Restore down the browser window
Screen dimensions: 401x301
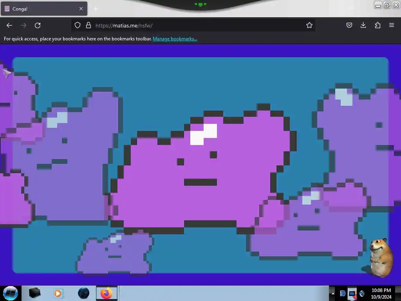(x=387, y=5)
